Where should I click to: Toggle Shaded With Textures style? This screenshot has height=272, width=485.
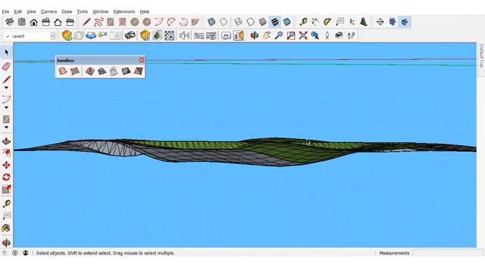point(274,22)
